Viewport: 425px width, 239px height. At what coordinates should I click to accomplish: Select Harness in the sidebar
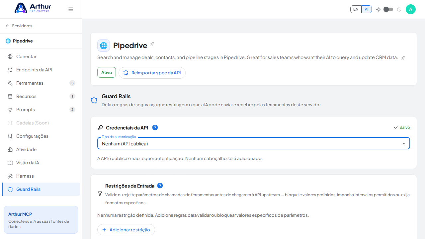(x=41, y=176)
